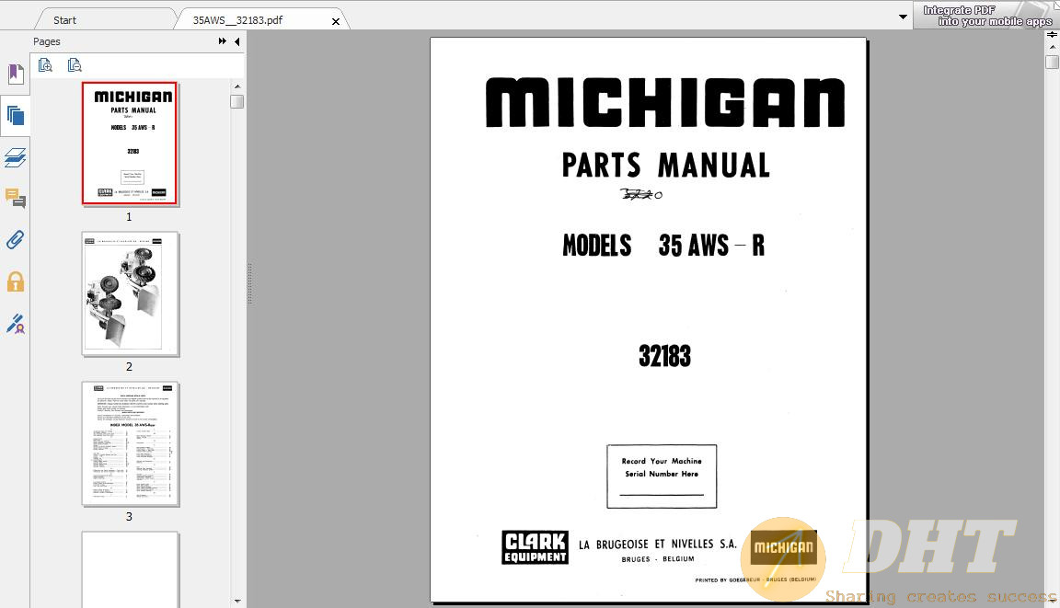The image size is (1060, 608).
Task: Click the thumbnail panel scrollbar handle
Action: (x=236, y=101)
